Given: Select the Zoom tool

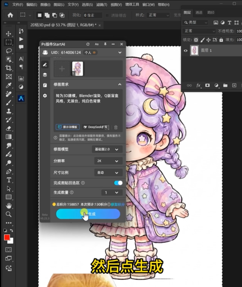Looking at the screenshot, I should (x=8, y=214).
